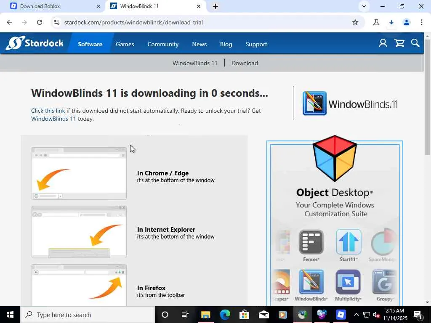
Task: Open Microsoft Store from taskbar
Action: pos(244,315)
